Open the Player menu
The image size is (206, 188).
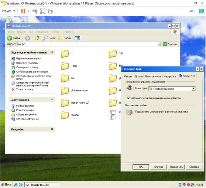click(8, 11)
